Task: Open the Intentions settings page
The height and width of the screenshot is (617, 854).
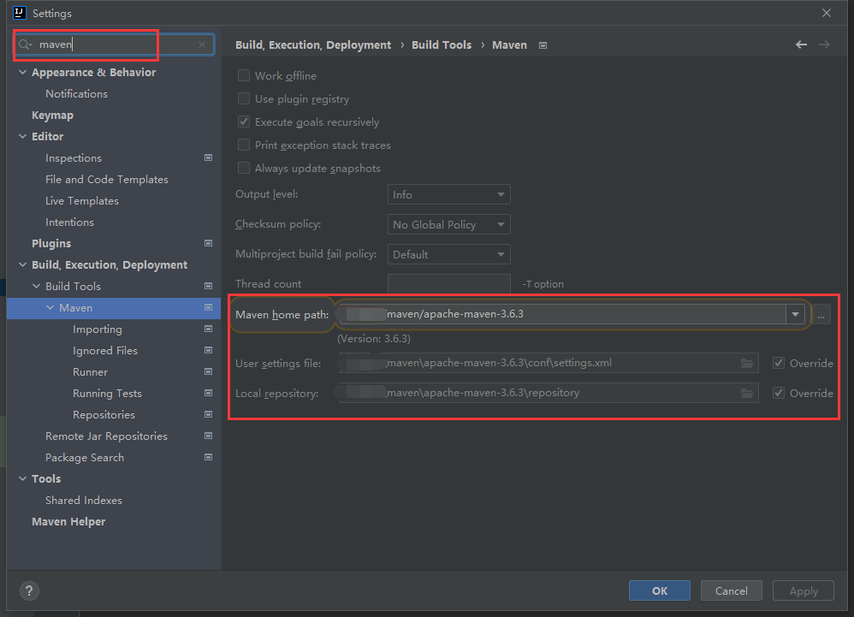Action: pos(69,222)
